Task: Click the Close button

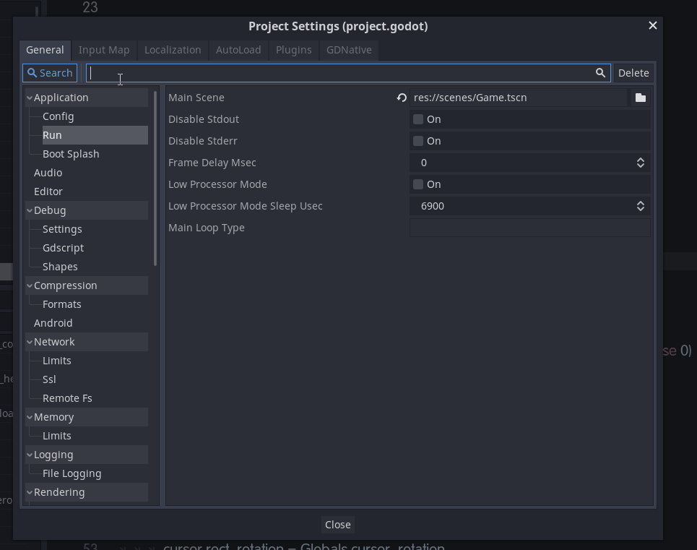Action: point(337,524)
